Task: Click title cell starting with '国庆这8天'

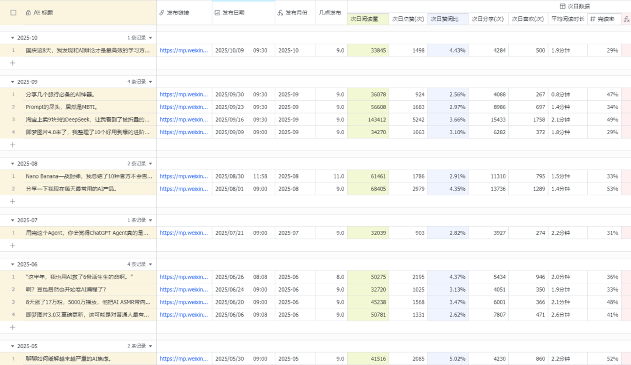Action: 89,51
